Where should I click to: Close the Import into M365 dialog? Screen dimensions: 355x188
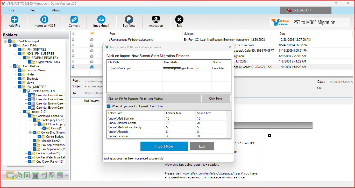[230, 47]
